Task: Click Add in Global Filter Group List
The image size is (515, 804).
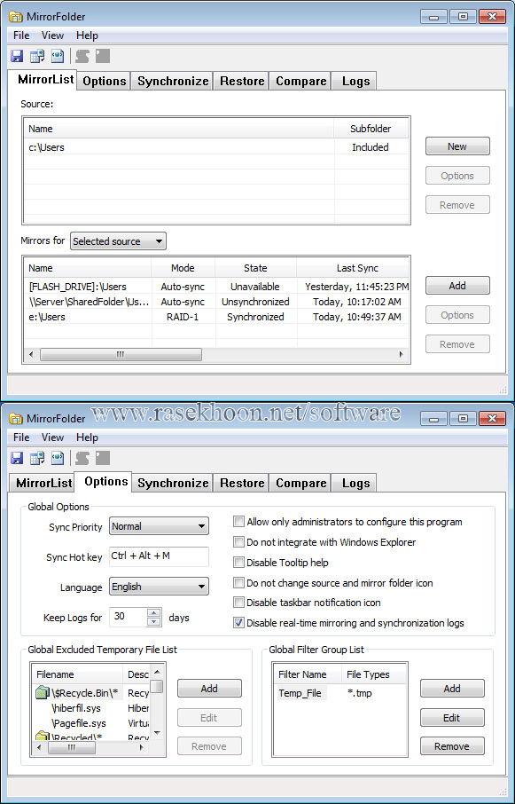Action: coord(452,689)
